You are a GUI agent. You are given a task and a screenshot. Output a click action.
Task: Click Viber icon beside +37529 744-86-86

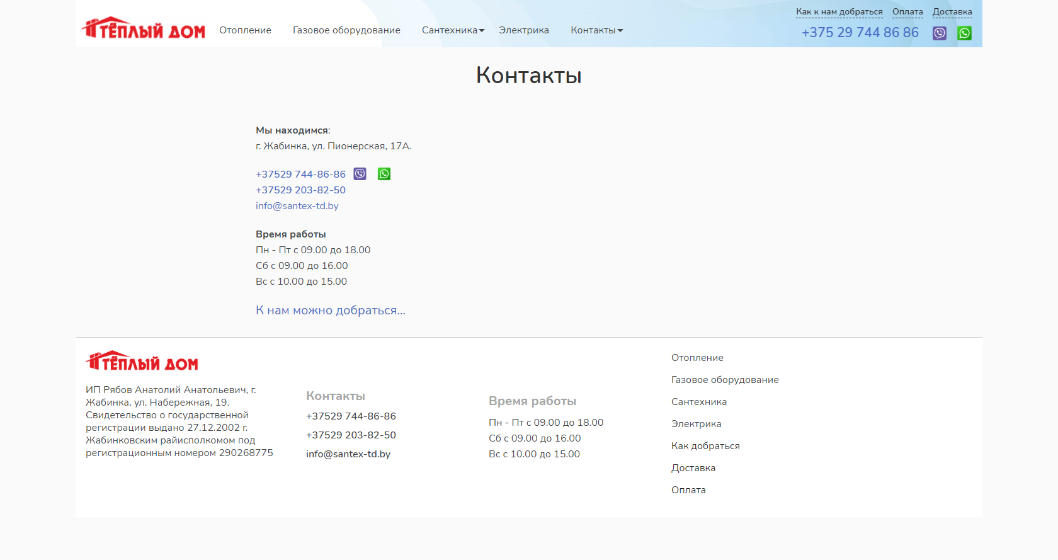(x=360, y=174)
